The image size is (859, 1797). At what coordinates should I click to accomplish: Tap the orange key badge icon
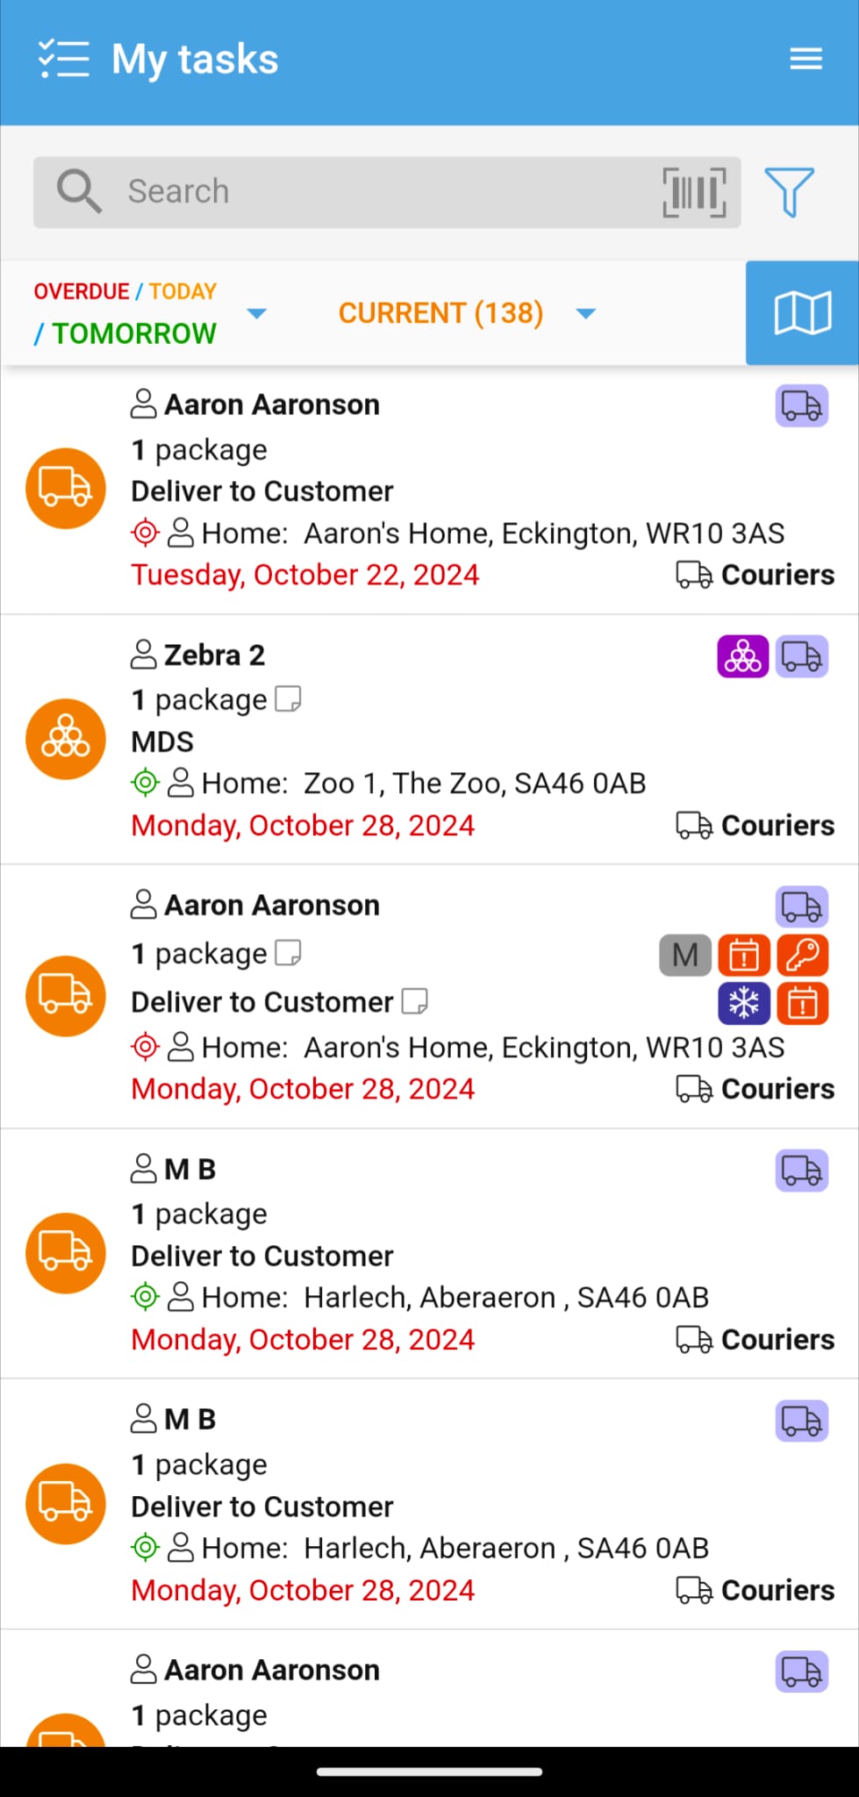click(x=802, y=955)
